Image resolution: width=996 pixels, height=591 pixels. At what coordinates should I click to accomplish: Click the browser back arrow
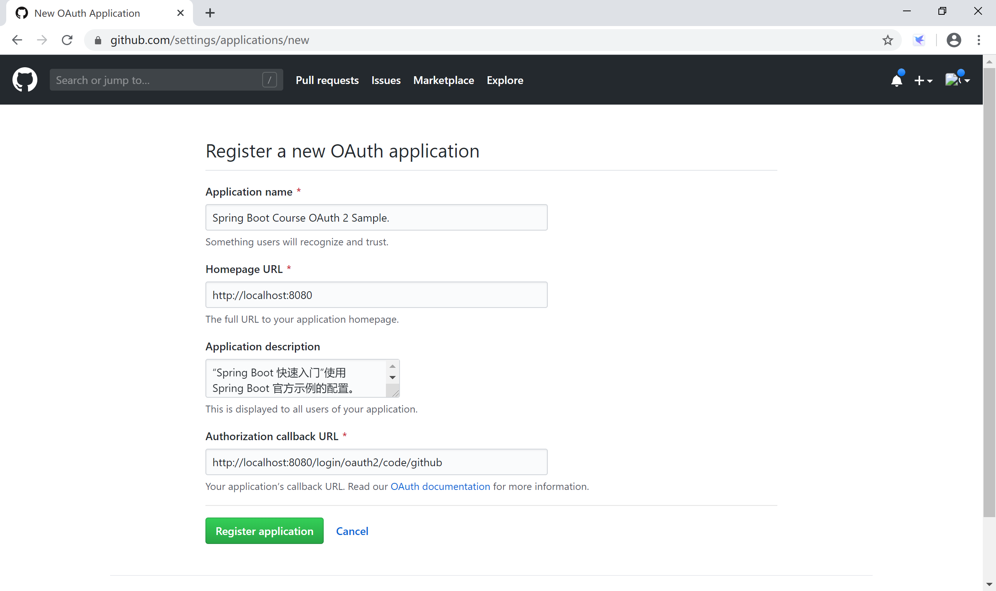17,40
